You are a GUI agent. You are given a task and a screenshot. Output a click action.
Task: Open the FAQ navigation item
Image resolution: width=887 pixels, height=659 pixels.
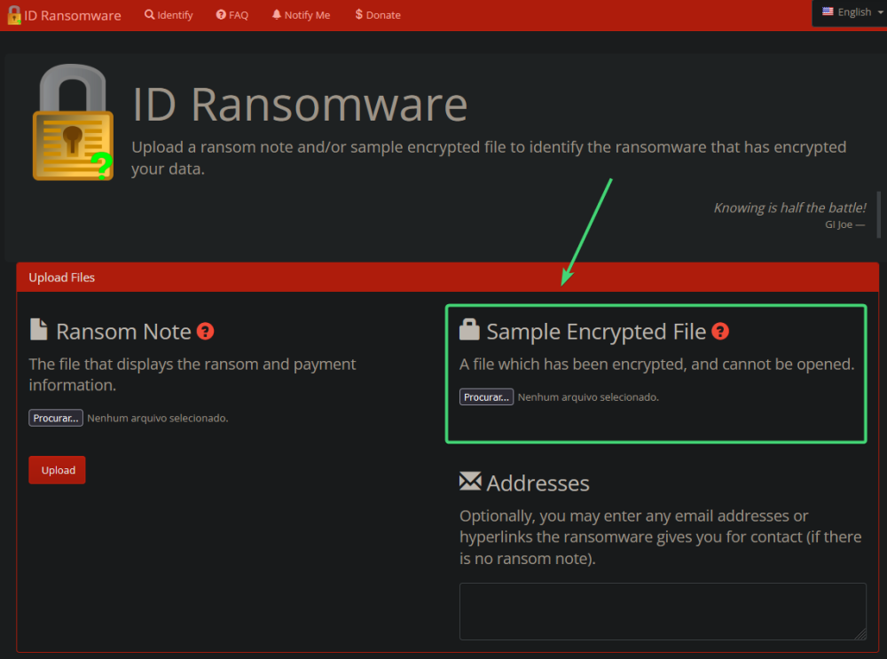coord(232,15)
